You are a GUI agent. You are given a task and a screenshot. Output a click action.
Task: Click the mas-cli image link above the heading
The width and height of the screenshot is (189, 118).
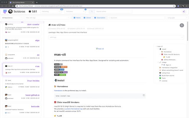tap(100, 49)
